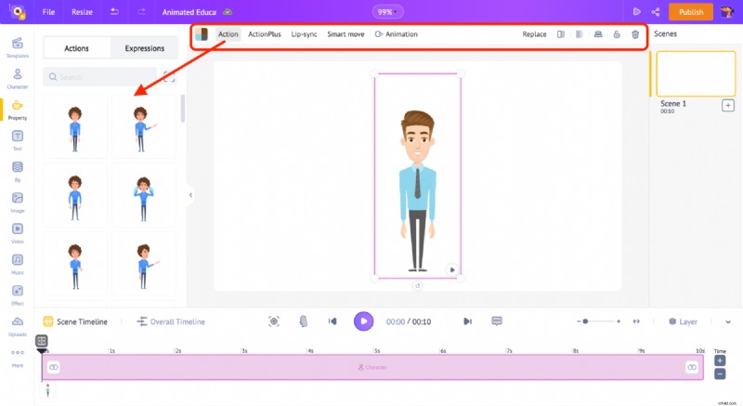Viewport: 743px width, 406px height.
Task: Click the layer order icon in the toolbar
Action: tap(598, 34)
